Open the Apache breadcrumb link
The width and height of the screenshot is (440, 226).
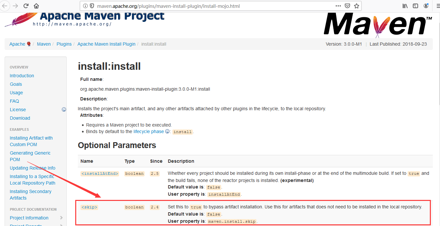coord(17,44)
